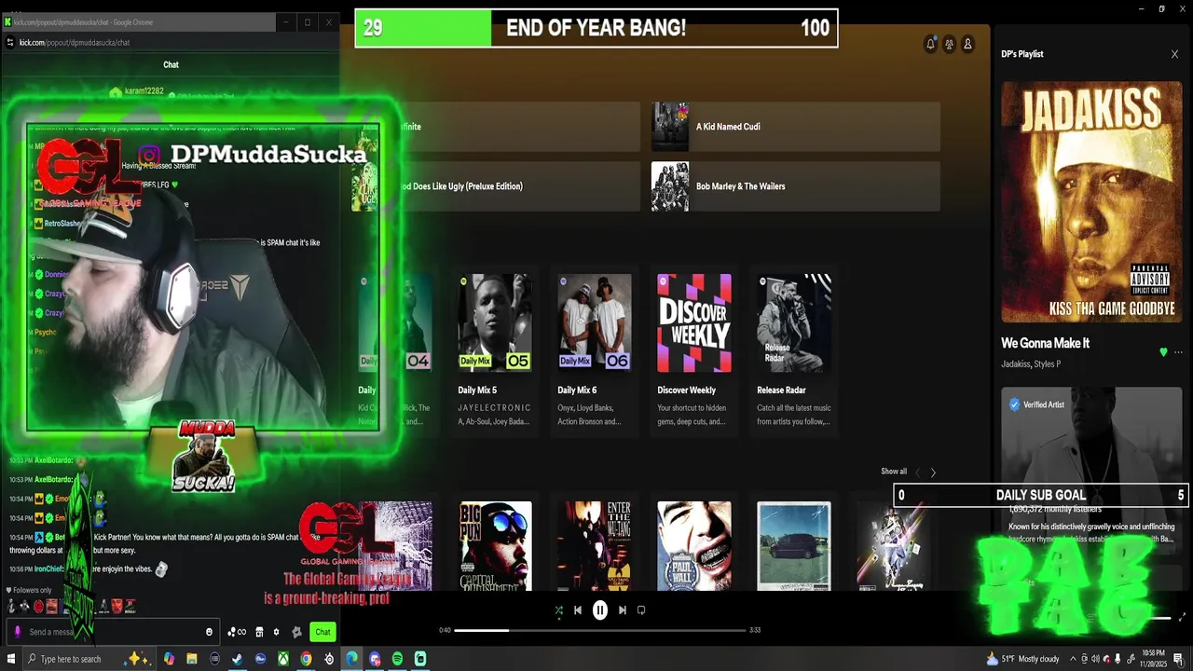Open Bob Marley & The Wailers shortcut
The width and height of the screenshot is (1193, 671).
pyautogui.click(x=795, y=186)
